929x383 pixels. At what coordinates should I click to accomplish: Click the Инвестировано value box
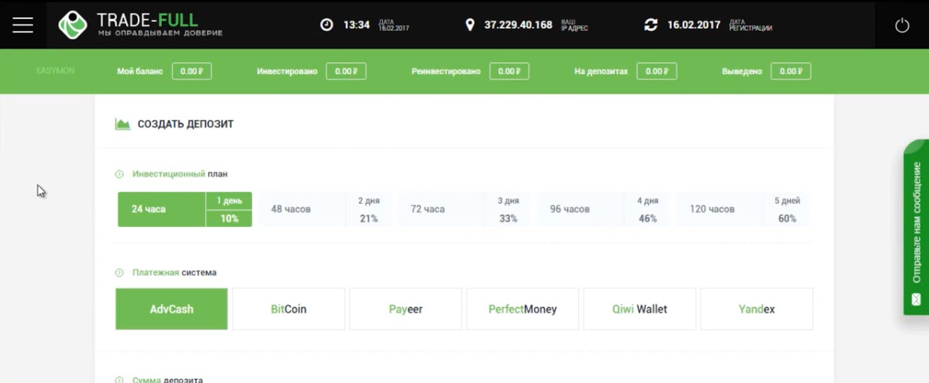(x=346, y=71)
